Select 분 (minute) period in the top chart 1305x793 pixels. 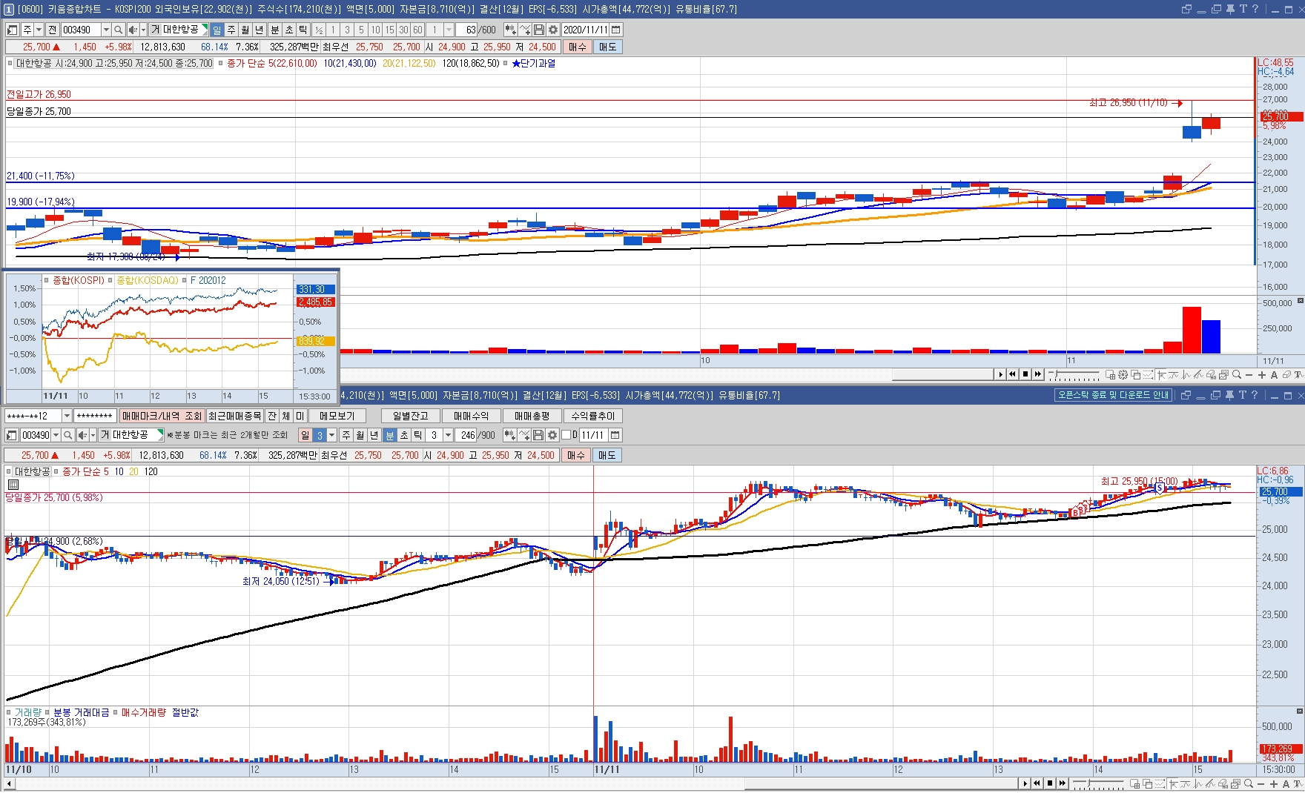275,30
